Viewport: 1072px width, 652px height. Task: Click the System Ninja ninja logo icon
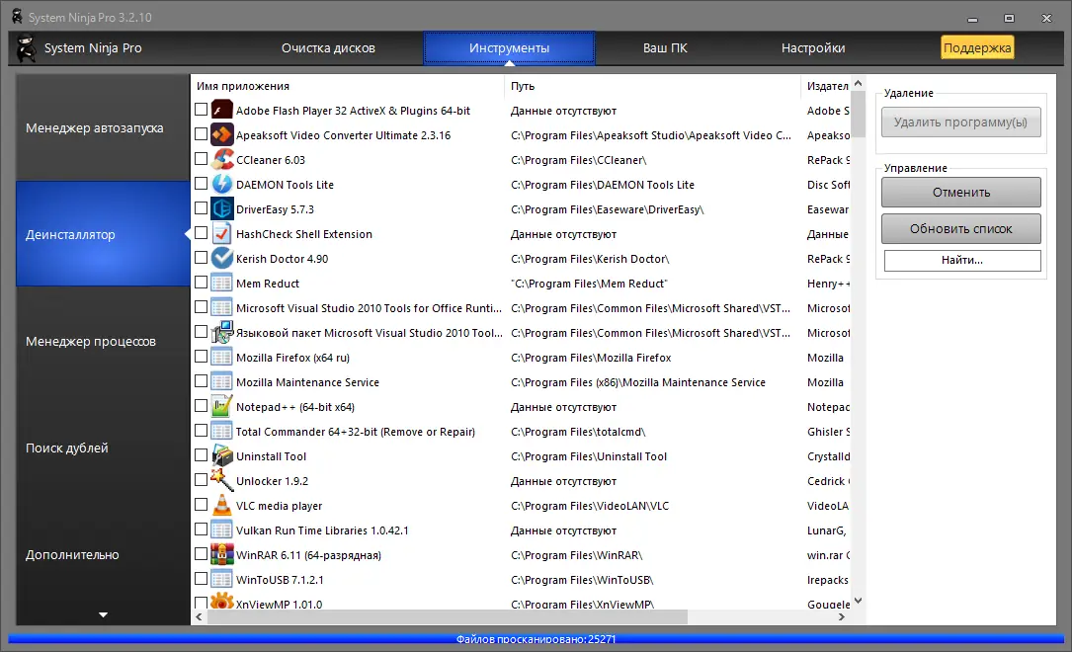pyautogui.click(x=26, y=47)
